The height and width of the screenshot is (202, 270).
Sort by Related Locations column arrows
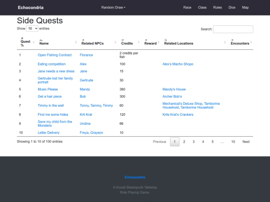coord(224,42)
